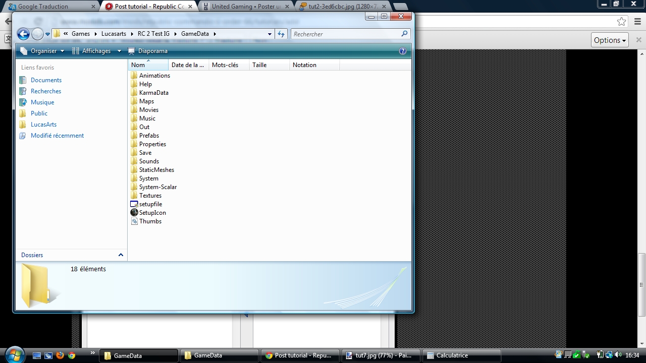Select the SetupIcon file icon
This screenshot has height=363, width=646.
click(134, 213)
